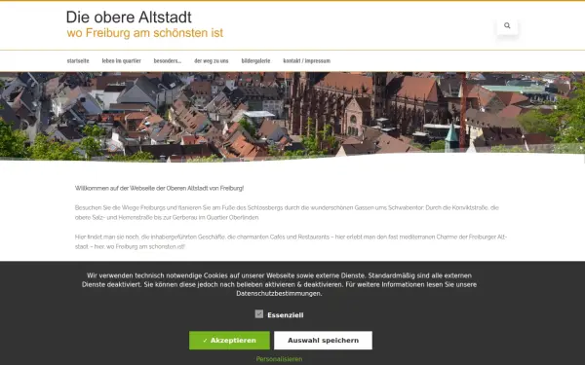Toggle the Essenziell checkbox
Viewport: 585px width, 365px height.
pyautogui.click(x=259, y=314)
